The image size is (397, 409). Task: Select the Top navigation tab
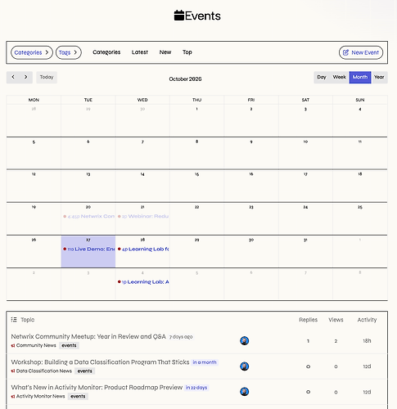(187, 52)
